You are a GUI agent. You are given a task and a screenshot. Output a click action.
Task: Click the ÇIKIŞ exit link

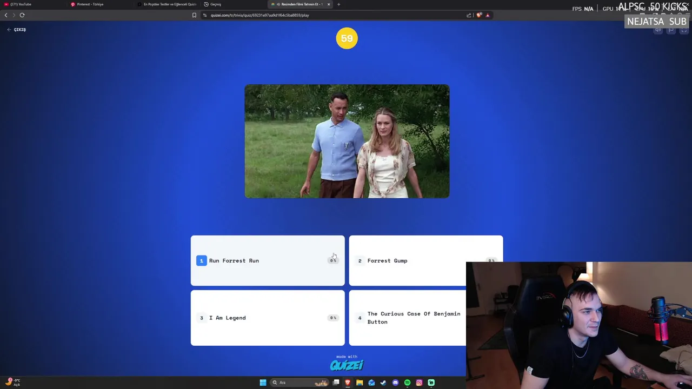tap(17, 30)
